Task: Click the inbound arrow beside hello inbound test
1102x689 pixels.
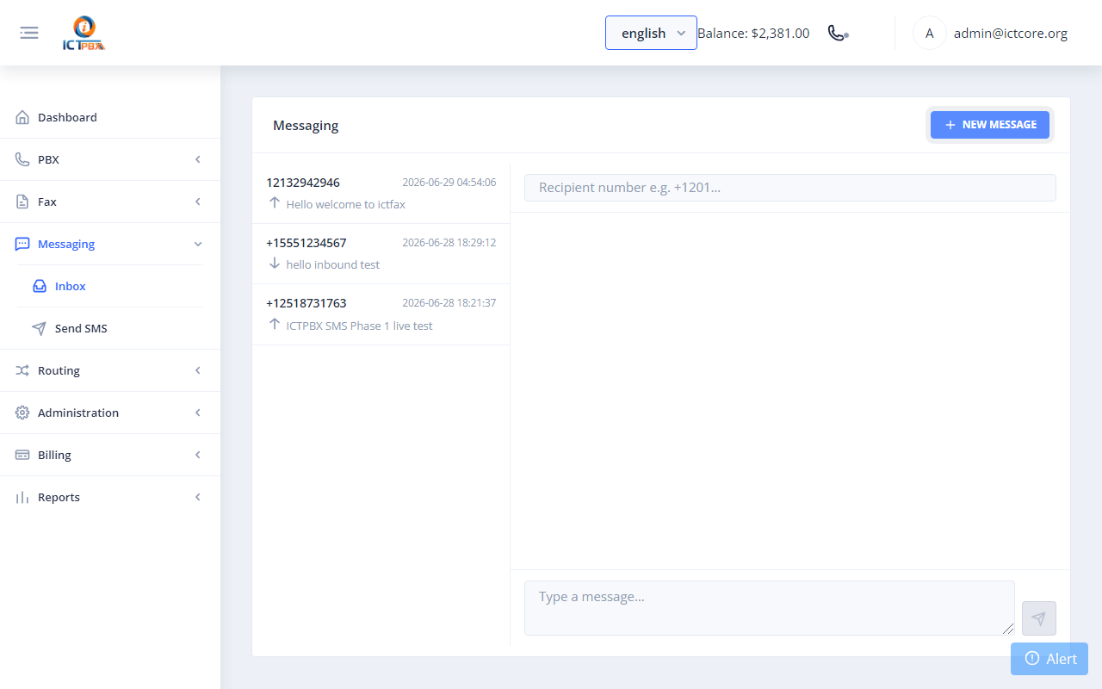Action: (x=275, y=263)
